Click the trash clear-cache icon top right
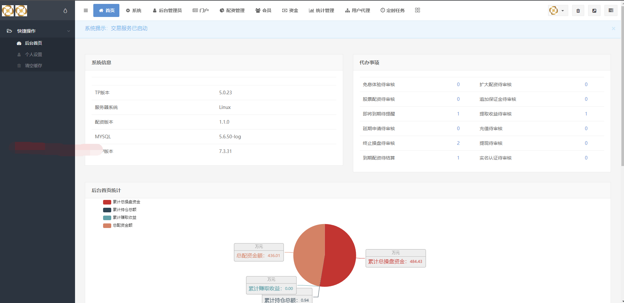The width and height of the screenshot is (624, 303). tap(578, 10)
